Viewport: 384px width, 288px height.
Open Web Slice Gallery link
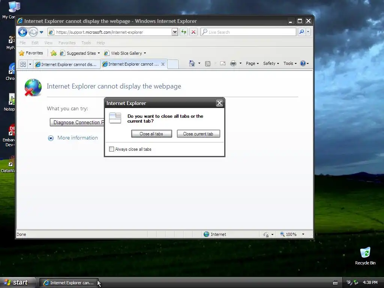(x=125, y=53)
